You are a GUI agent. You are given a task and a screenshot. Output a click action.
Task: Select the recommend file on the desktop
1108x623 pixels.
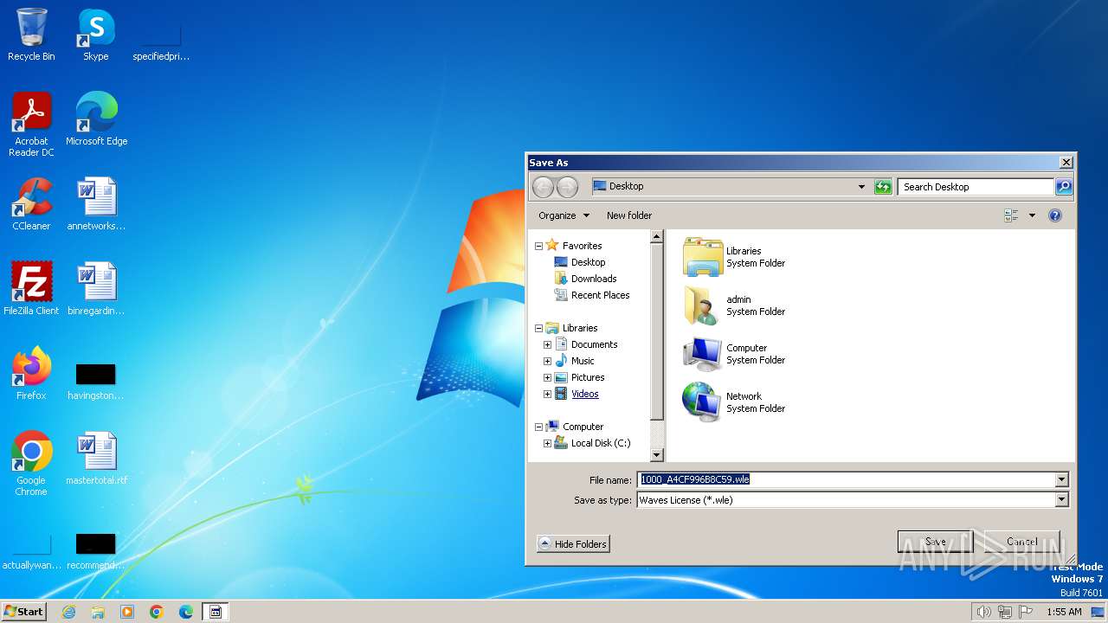(96, 550)
